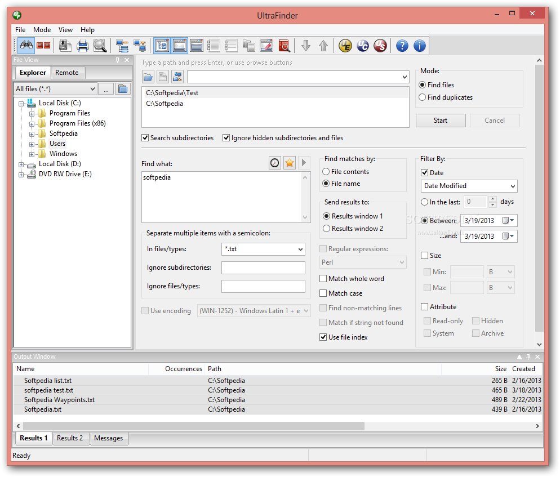Click the network tree icon before the view toggles
This screenshot has width=560, height=477.
(x=140, y=46)
